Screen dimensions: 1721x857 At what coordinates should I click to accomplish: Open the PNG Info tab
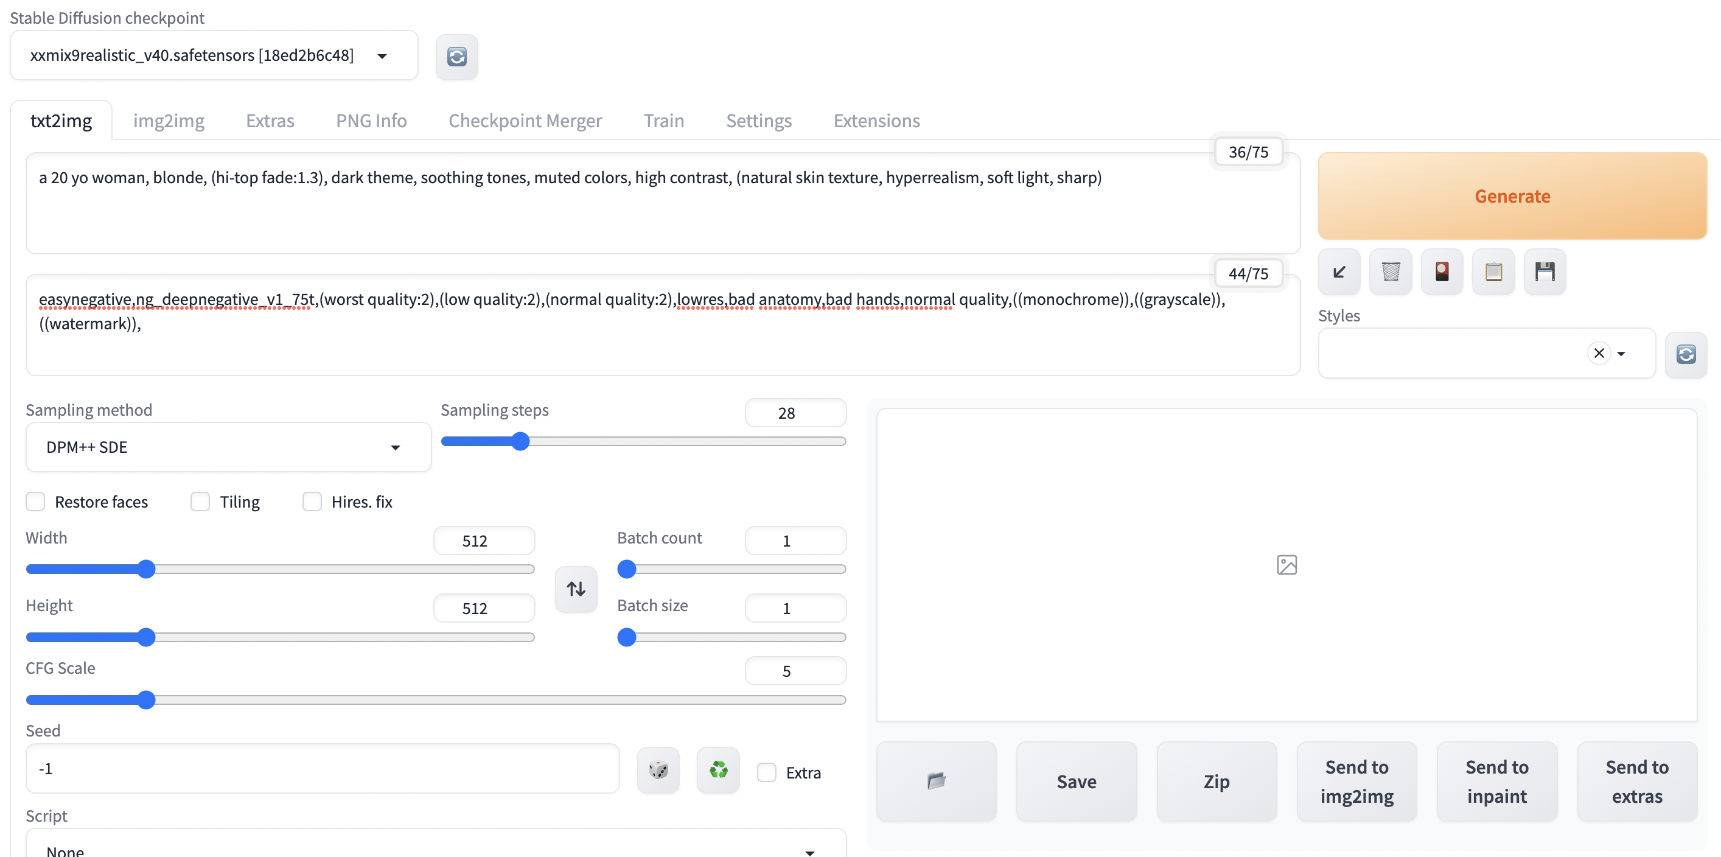(x=371, y=121)
